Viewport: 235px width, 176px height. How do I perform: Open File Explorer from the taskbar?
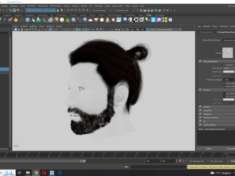[28, 173]
